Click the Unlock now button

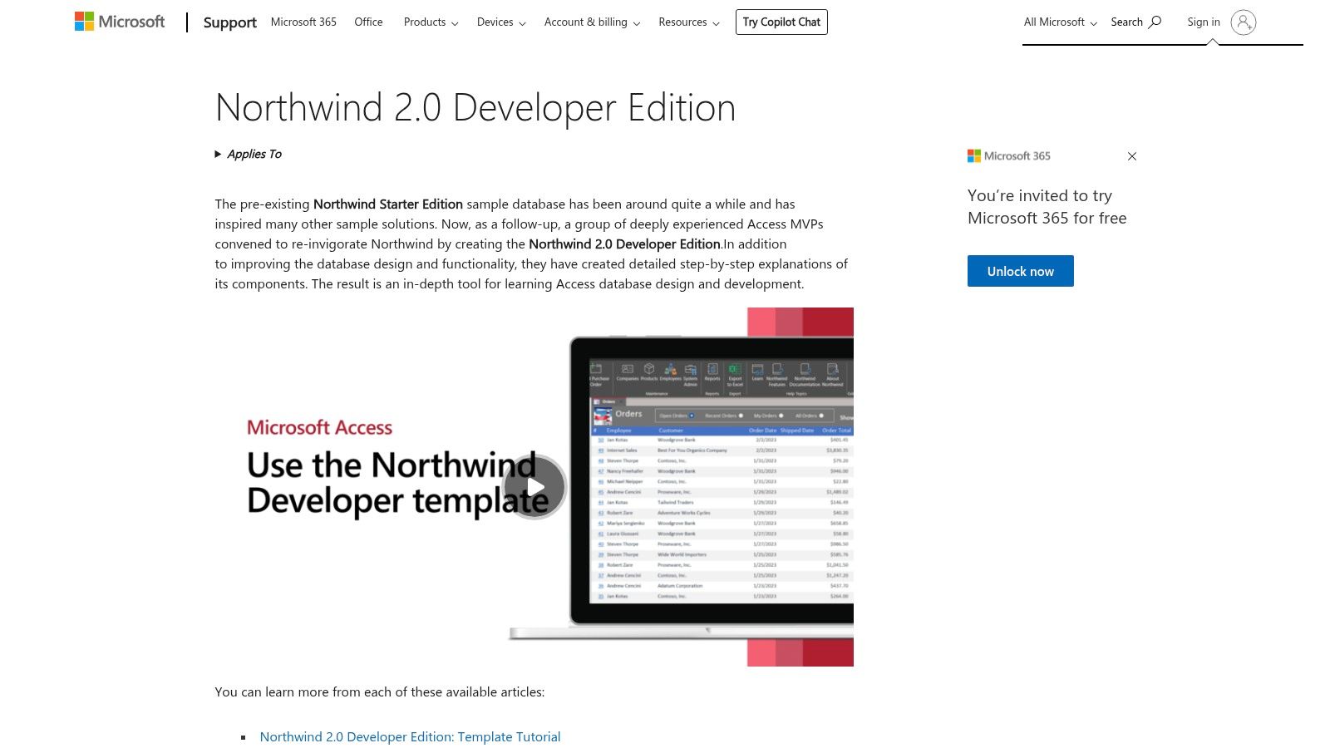pyautogui.click(x=1020, y=270)
